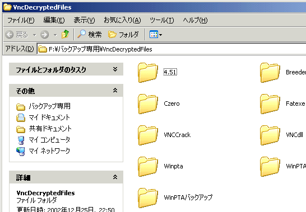Select the Czero folder icon

tap(148, 104)
